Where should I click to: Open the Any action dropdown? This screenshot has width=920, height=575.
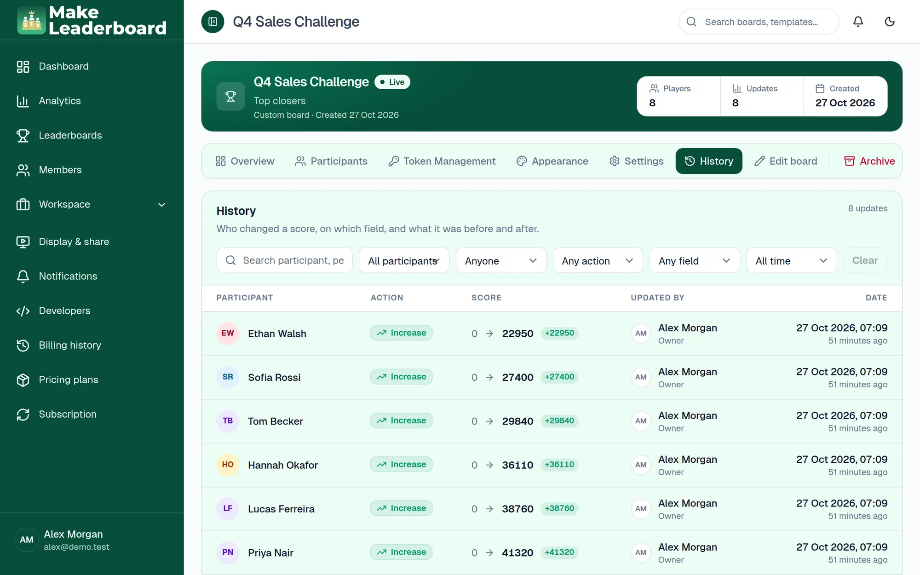[598, 260]
